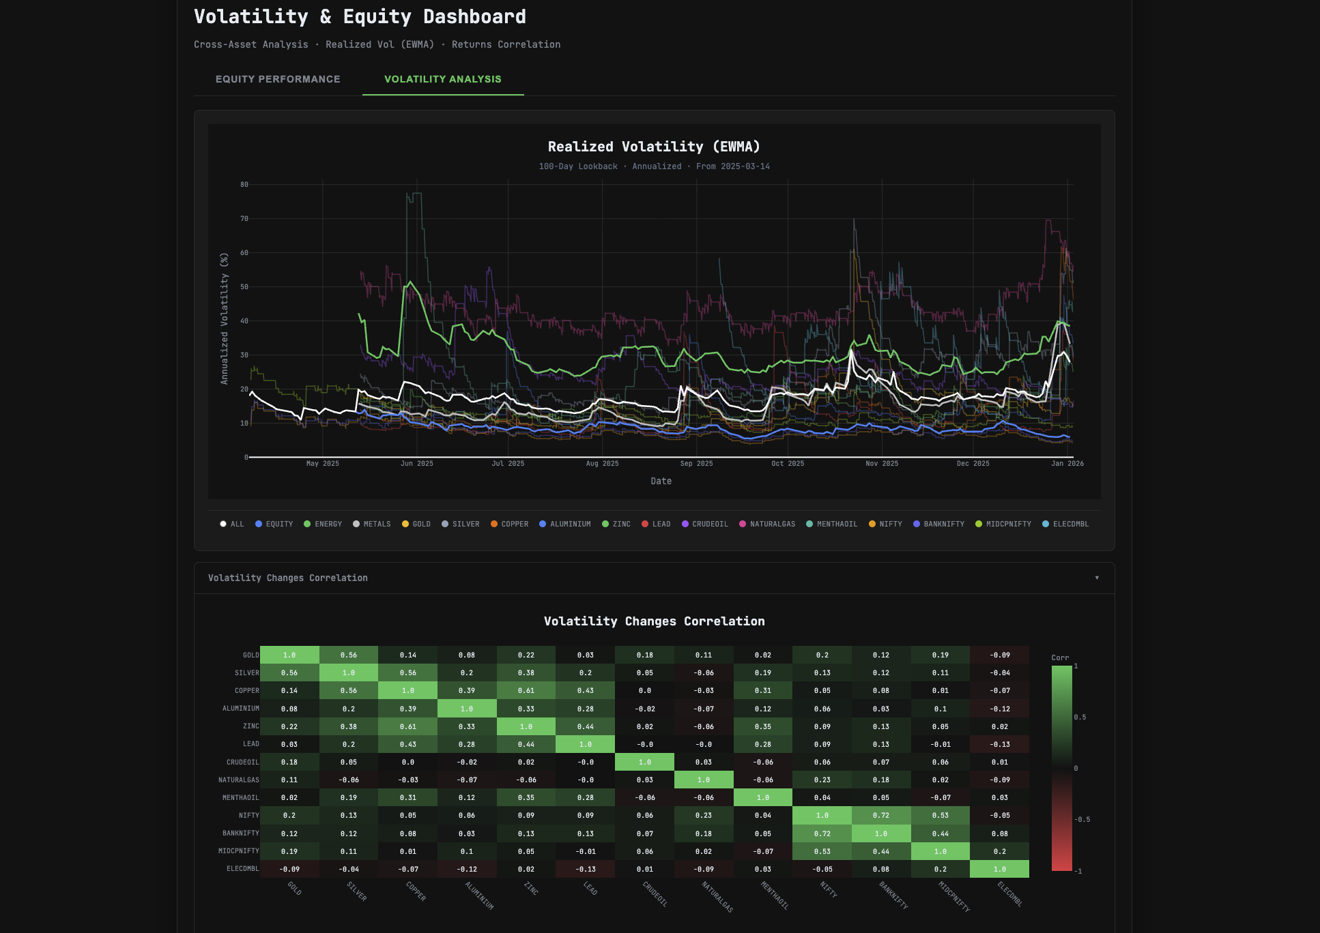This screenshot has height=933, width=1320.
Task: Collapse the Volatility Changes Correlation panel
Action: 1097,578
